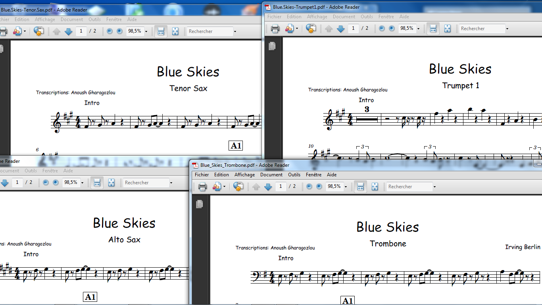
Task: Show one full page in Tenor Sax window
Action: pyautogui.click(x=175, y=31)
